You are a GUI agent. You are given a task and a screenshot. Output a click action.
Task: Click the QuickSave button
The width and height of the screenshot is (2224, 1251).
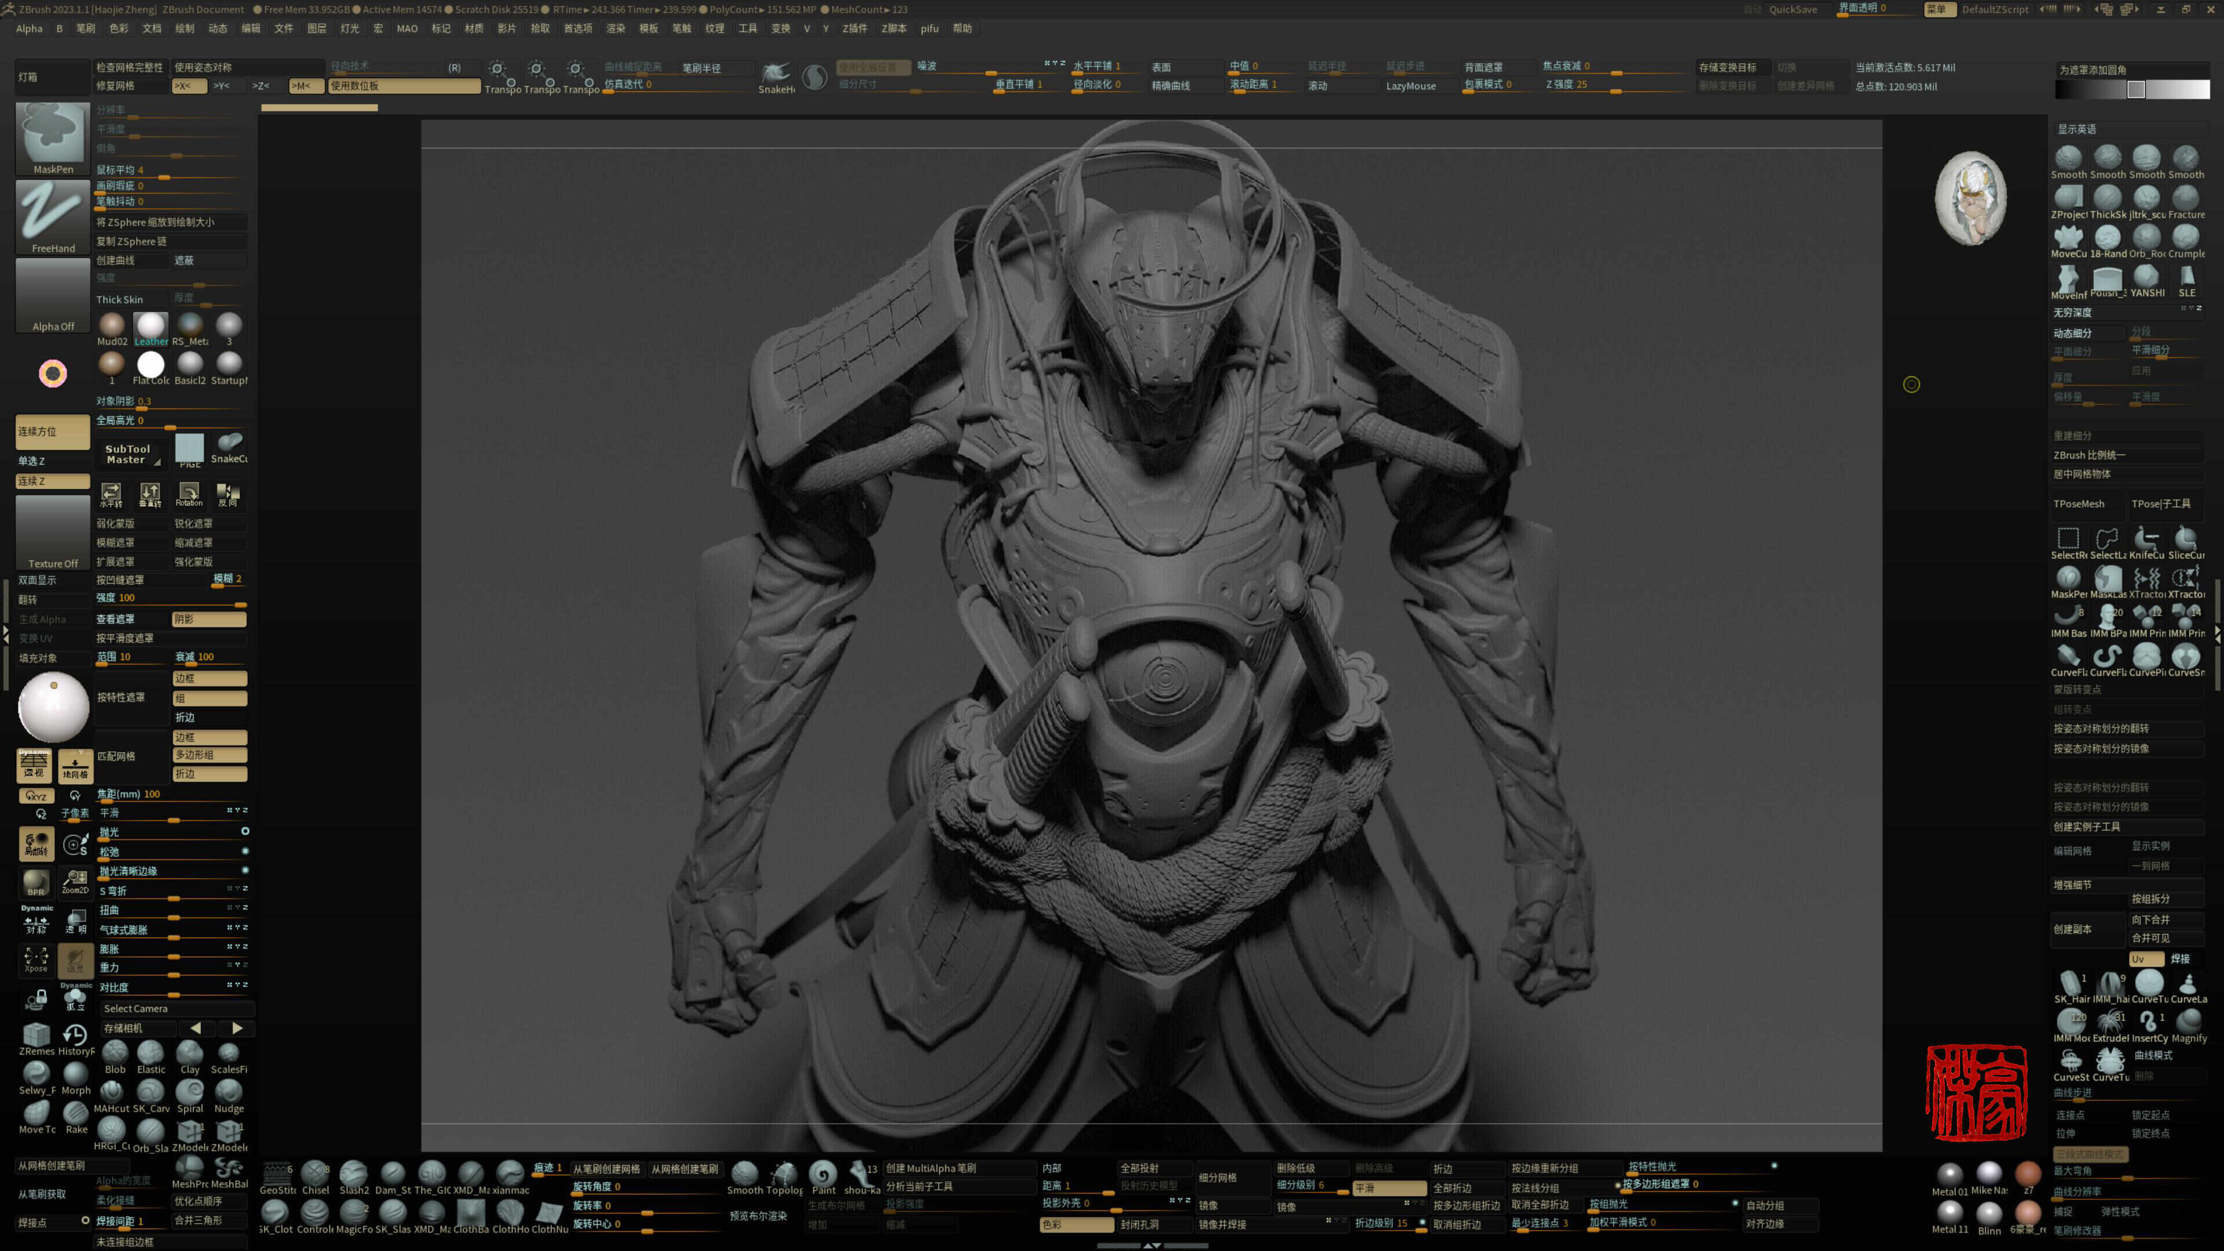1793,9
